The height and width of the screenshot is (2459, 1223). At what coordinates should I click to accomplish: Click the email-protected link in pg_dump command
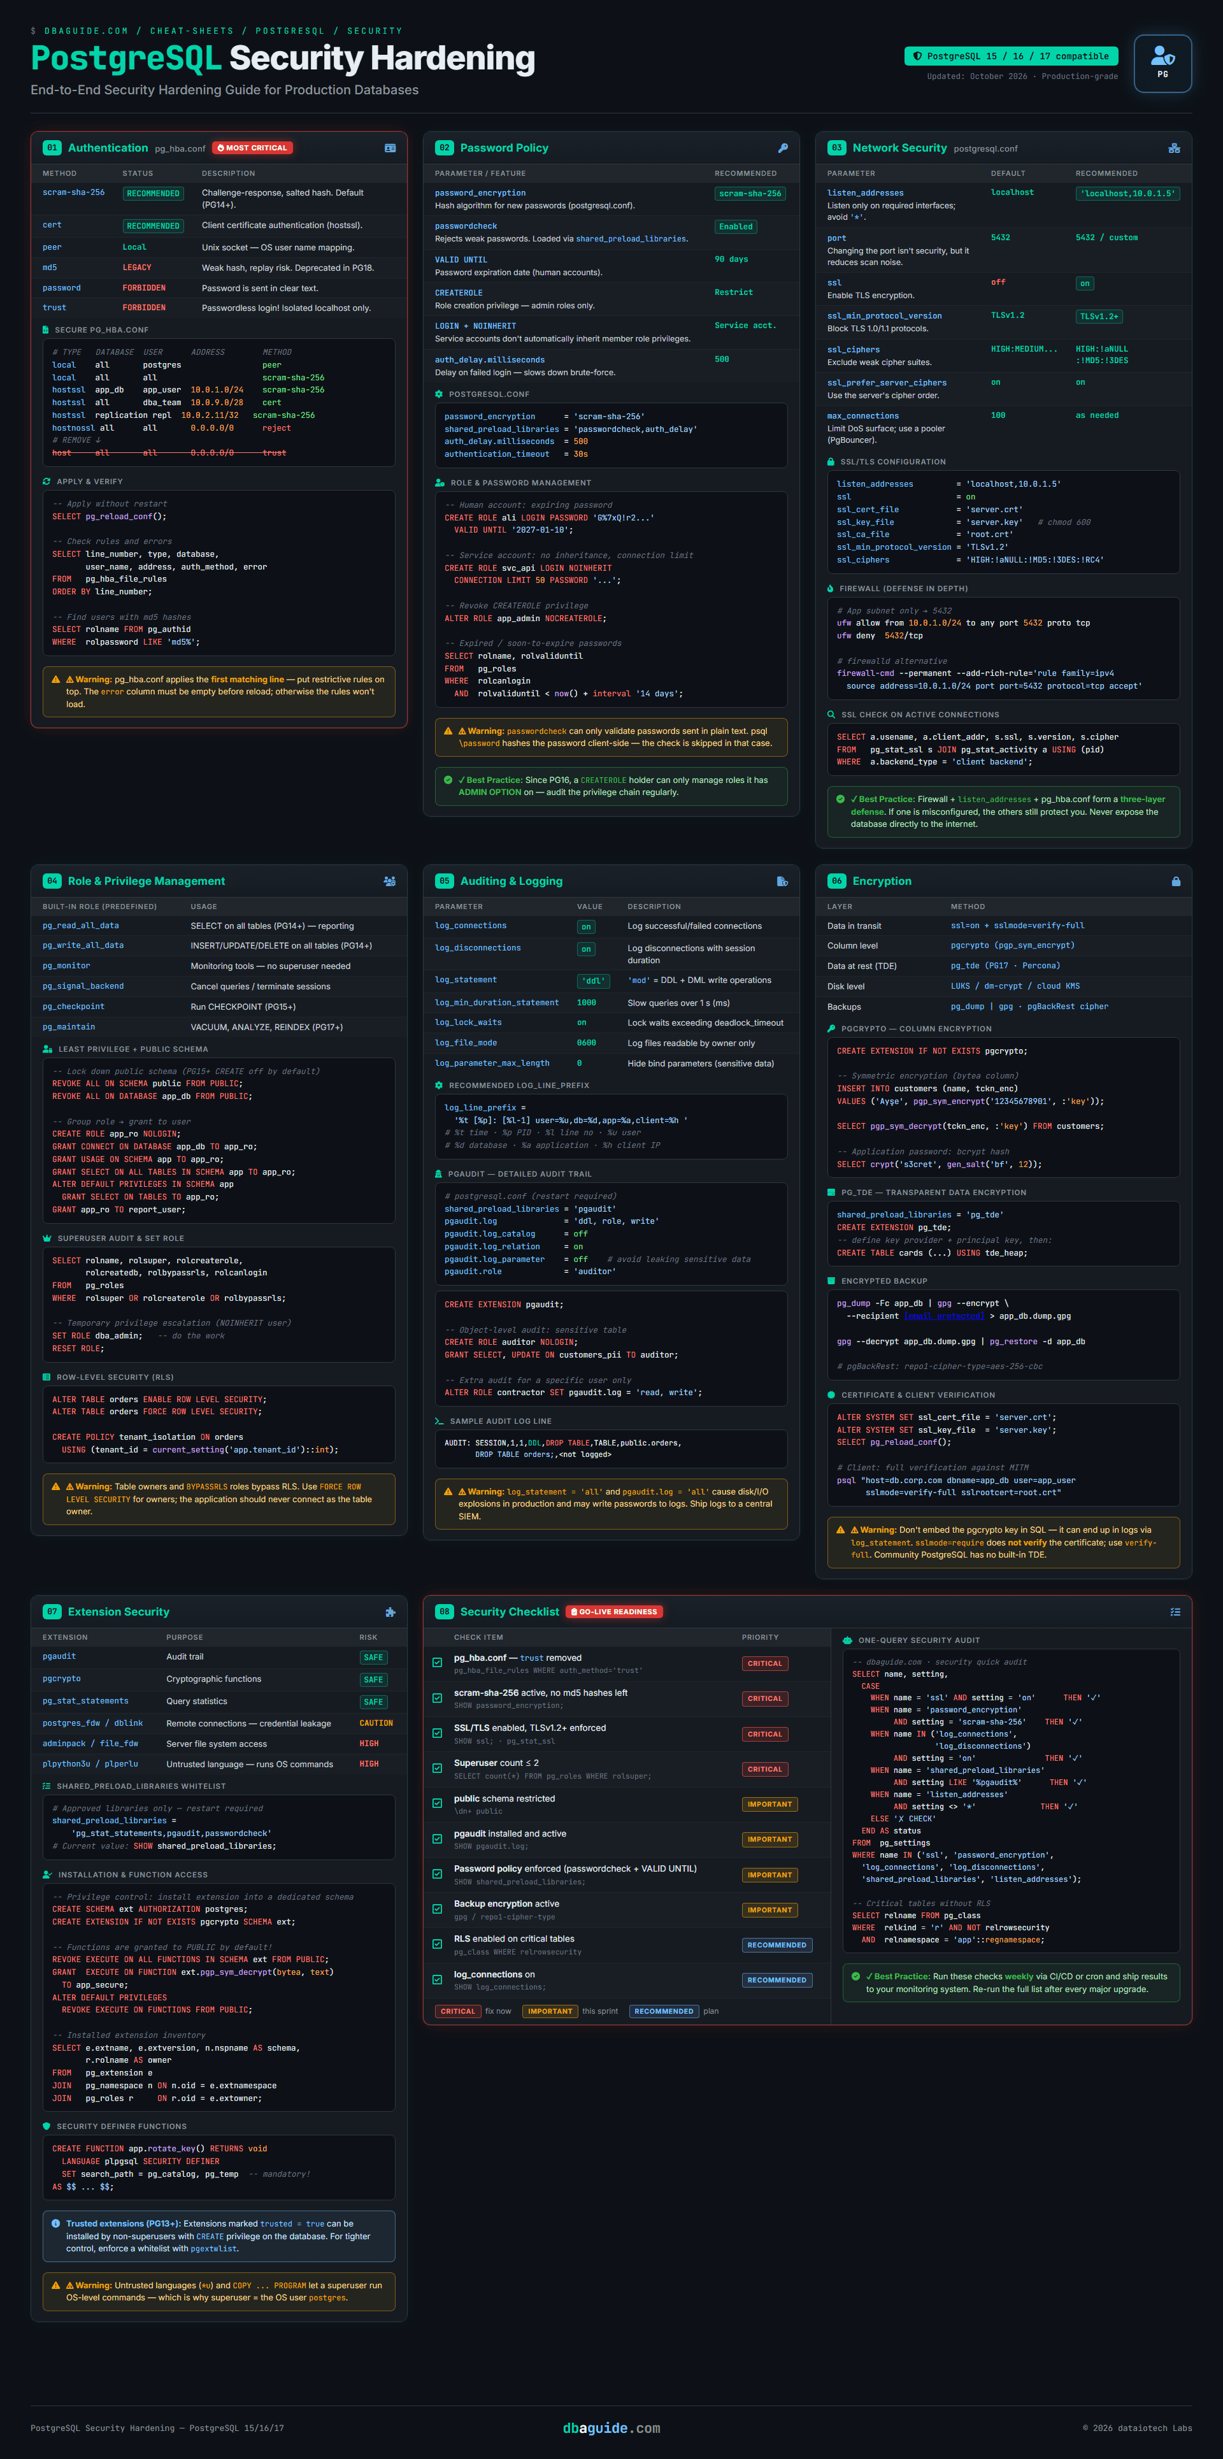943,1316
